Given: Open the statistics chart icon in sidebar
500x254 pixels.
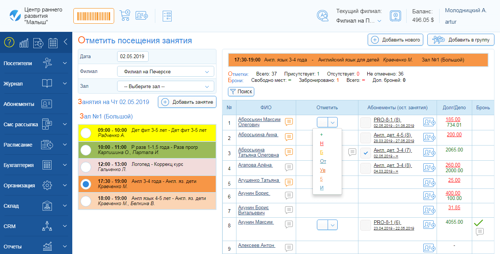Looking at the screenshot, I should [24, 43].
